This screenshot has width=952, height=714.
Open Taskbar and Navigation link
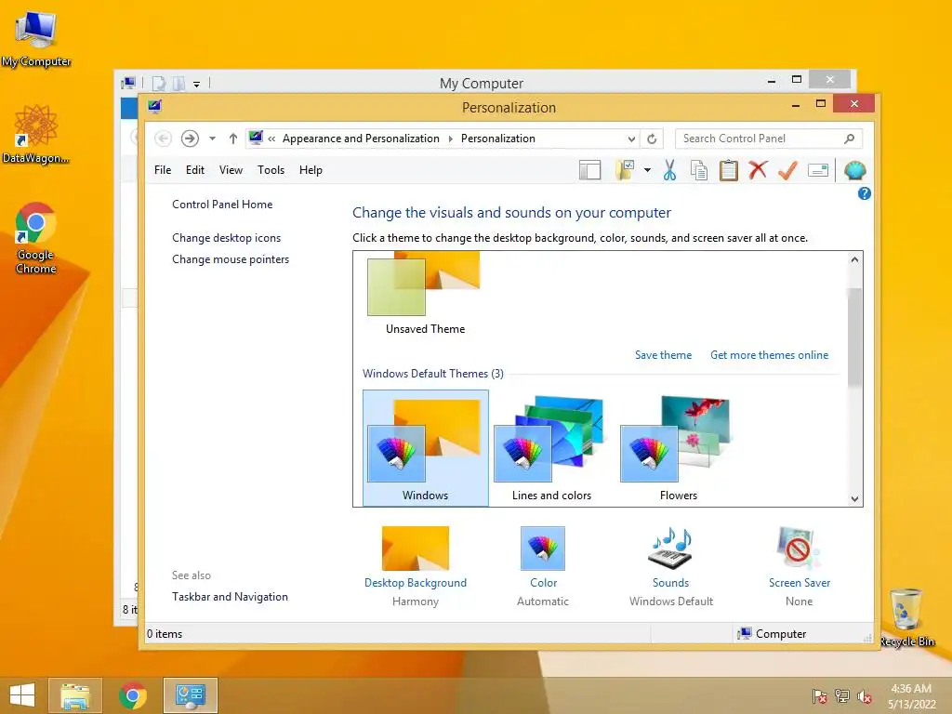(x=231, y=597)
